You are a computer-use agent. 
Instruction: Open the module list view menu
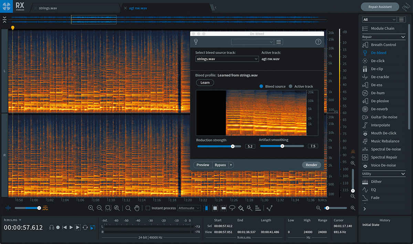[x=401, y=20]
